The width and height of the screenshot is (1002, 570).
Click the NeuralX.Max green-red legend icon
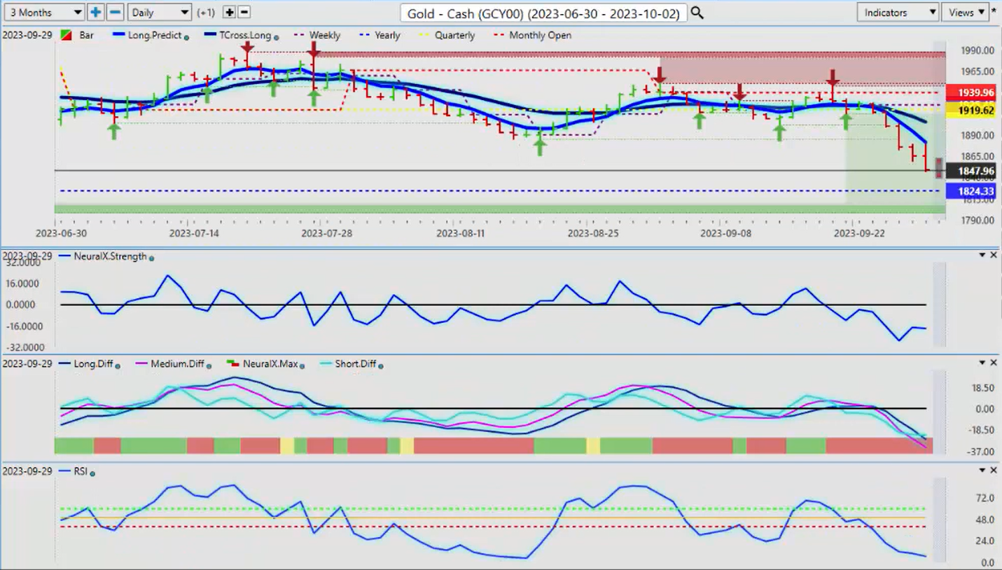pyautogui.click(x=233, y=363)
